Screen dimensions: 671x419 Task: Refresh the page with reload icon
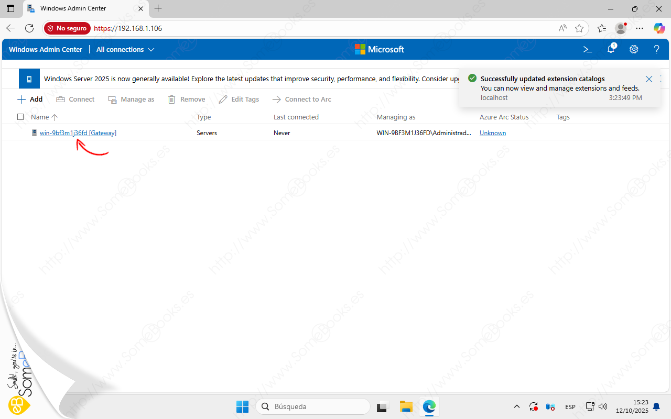pos(29,28)
